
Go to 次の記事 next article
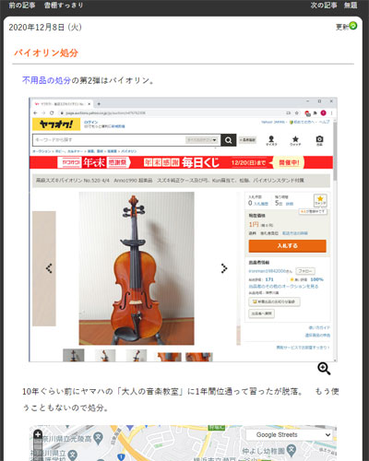coord(324,6)
